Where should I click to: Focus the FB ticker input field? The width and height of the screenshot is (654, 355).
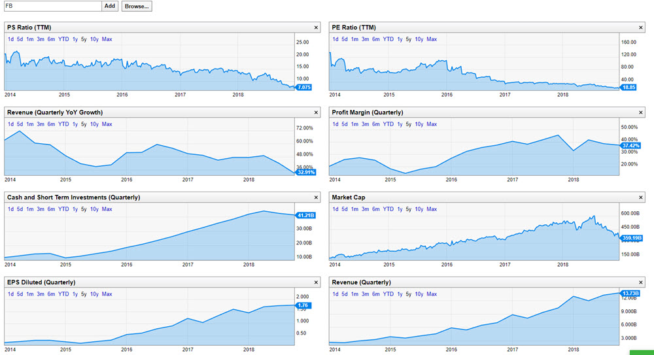click(x=52, y=7)
